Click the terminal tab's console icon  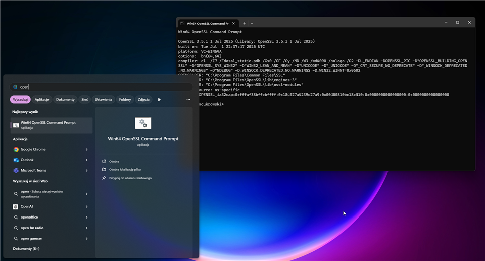(x=182, y=24)
